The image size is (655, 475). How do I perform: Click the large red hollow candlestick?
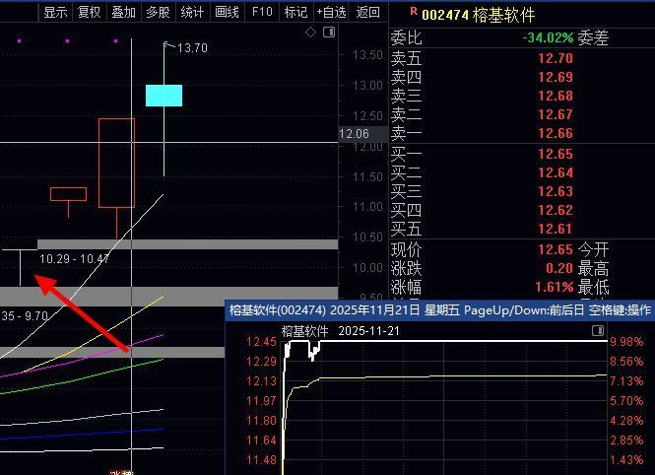point(116,163)
